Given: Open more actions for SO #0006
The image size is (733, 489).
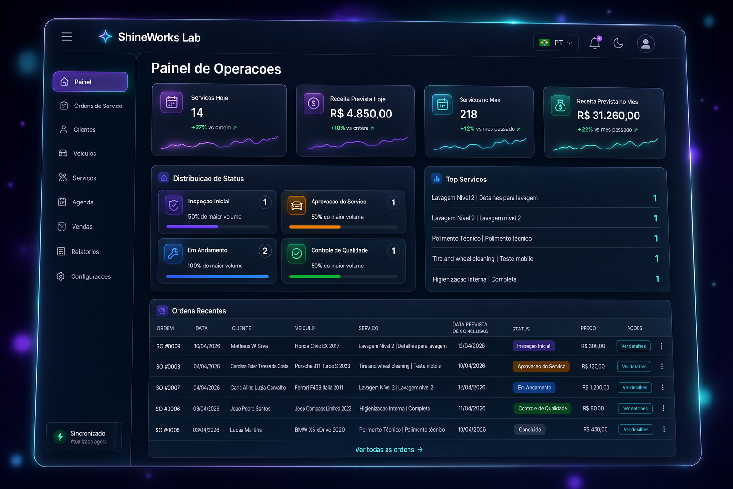Looking at the screenshot, I should pyautogui.click(x=663, y=408).
